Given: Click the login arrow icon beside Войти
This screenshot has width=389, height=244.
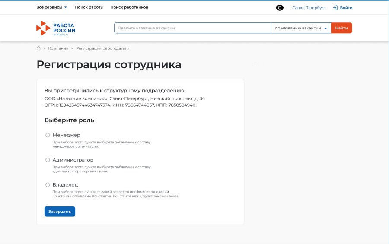Looking at the screenshot, I should [x=335, y=8].
